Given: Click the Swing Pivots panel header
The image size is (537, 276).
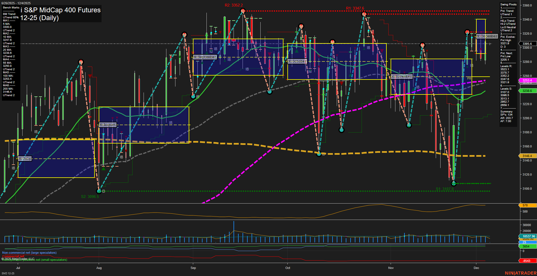Looking at the screenshot, I should (508, 5).
